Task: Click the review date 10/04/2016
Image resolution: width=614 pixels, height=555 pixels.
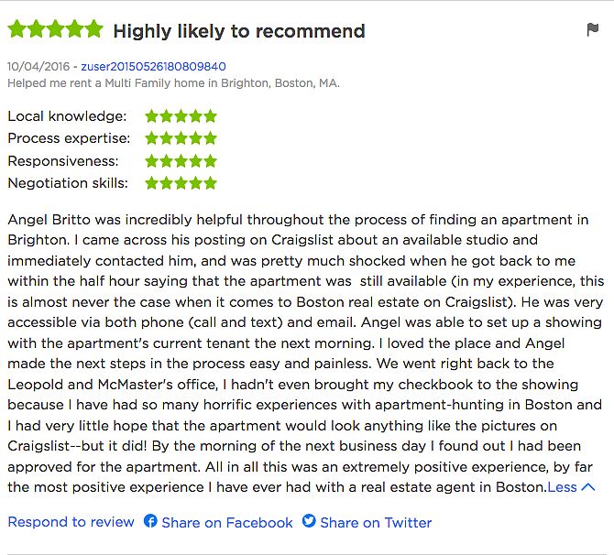Action: [38, 67]
